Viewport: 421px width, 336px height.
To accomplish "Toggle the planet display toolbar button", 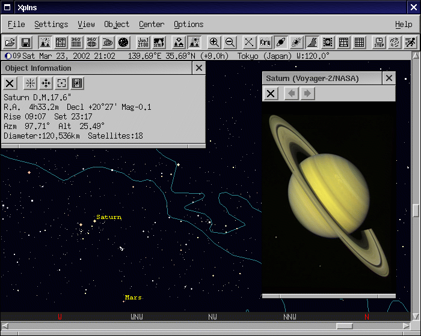I will (x=281, y=43).
